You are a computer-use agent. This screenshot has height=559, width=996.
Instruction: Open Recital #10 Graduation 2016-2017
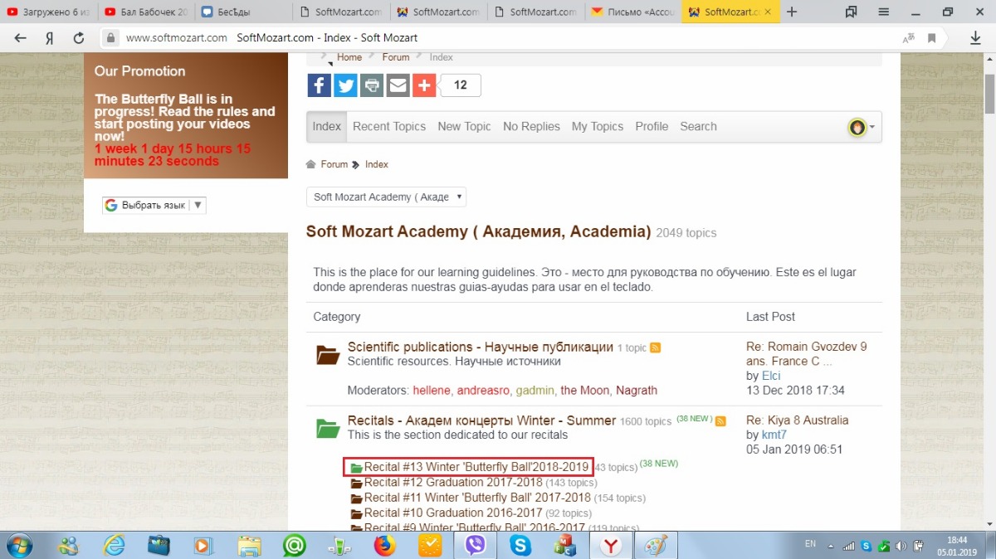coord(454,513)
